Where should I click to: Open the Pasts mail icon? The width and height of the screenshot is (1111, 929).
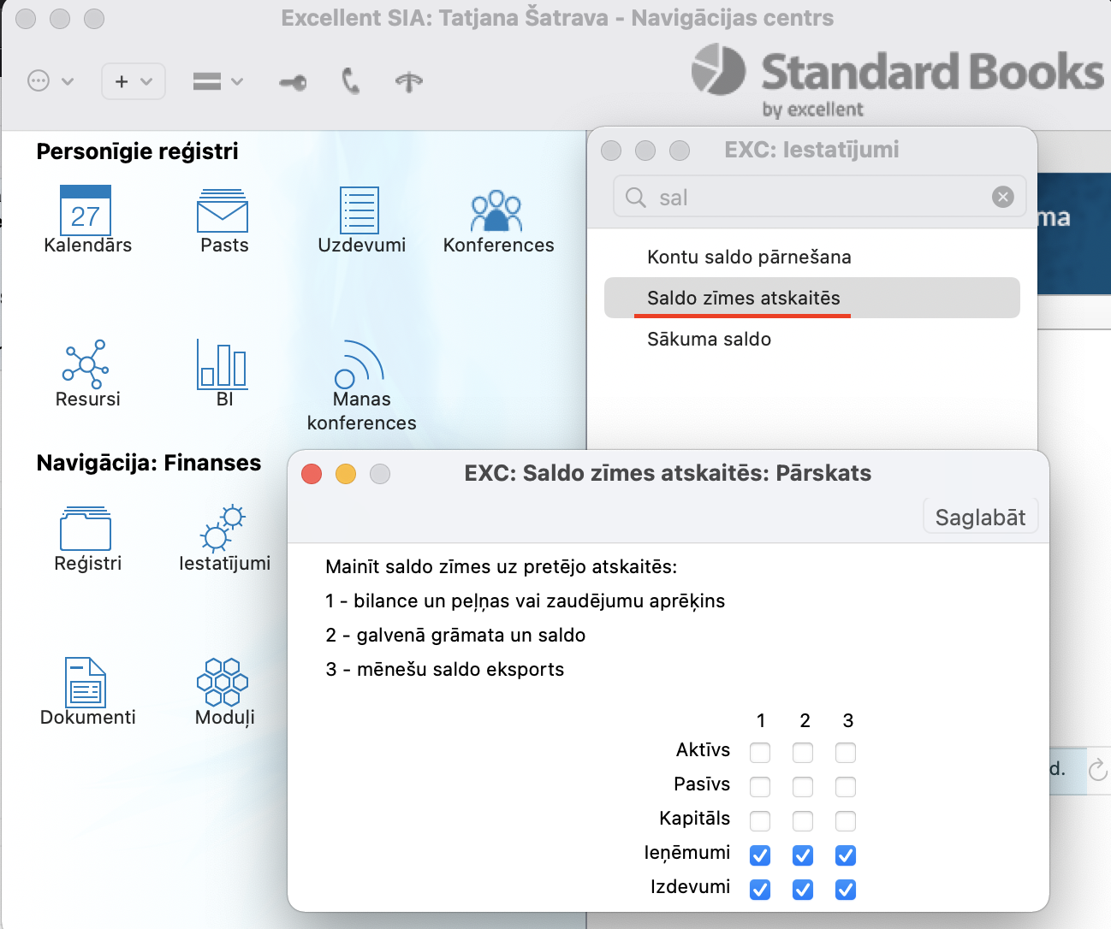click(x=223, y=211)
